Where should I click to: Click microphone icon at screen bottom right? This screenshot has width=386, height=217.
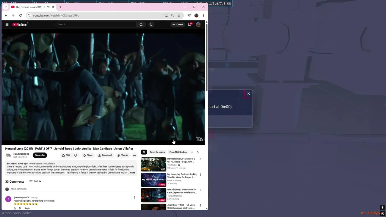coord(382,208)
